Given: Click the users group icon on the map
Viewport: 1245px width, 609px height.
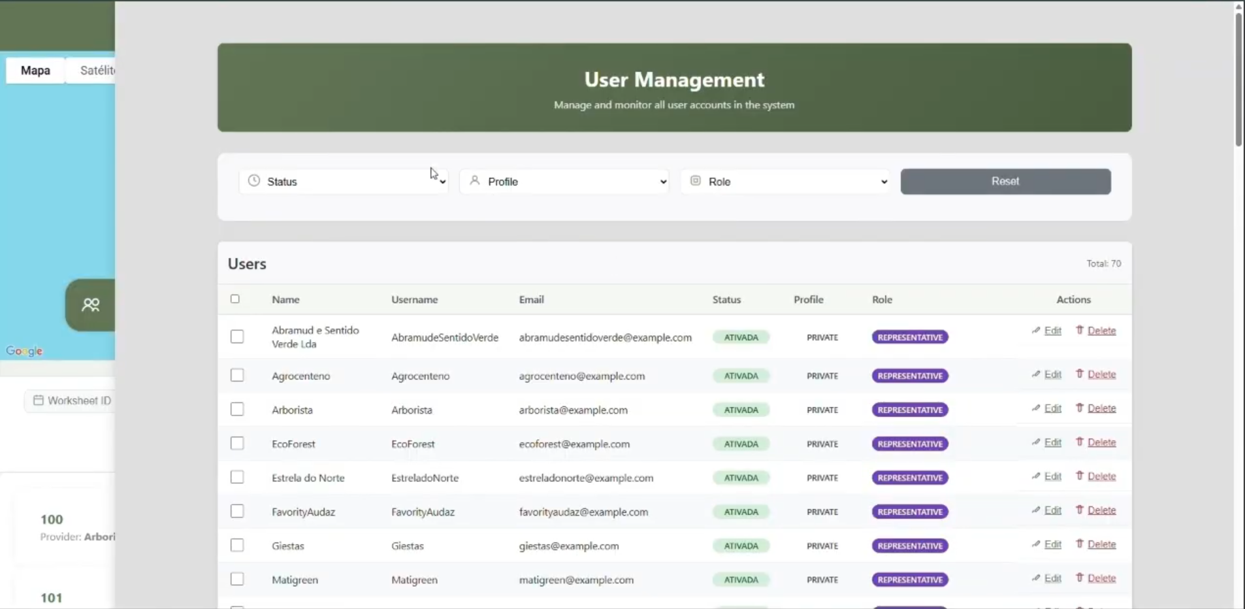Looking at the screenshot, I should click(89, 304).
